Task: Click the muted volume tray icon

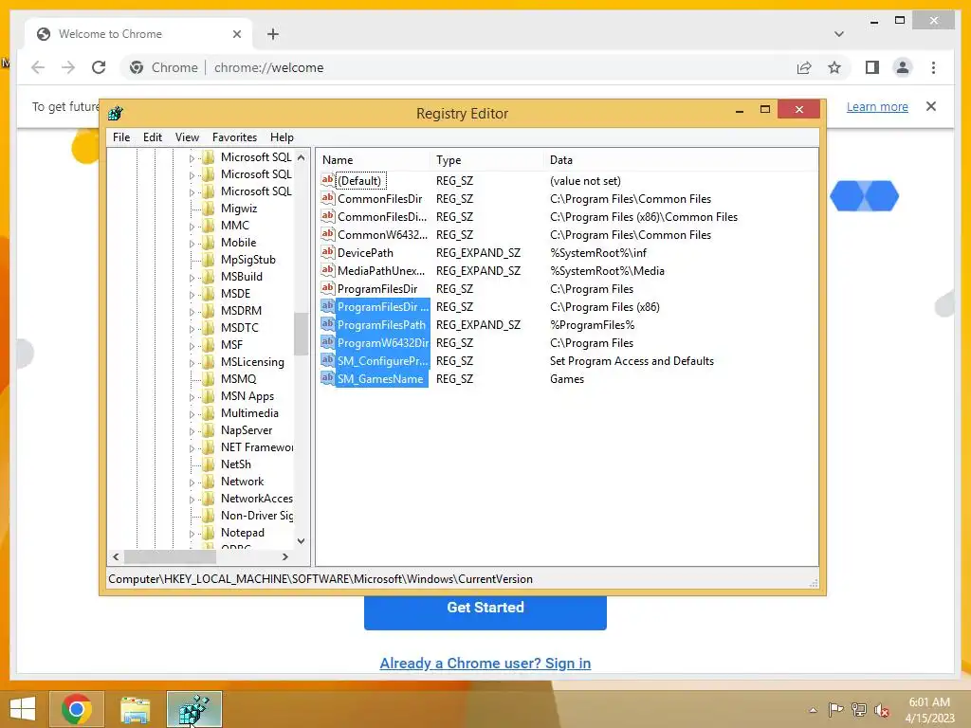Action: click(882, 710)
